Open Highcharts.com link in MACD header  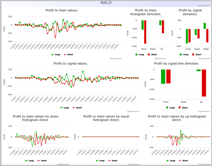[203, 6]
